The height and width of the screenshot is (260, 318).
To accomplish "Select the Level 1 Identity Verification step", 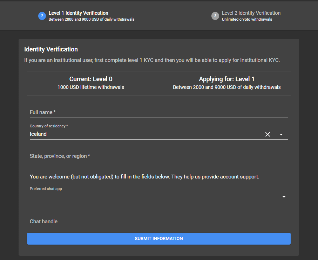I will 79,13.
